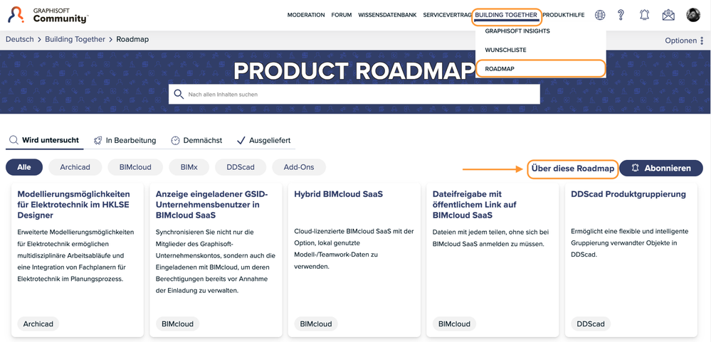Click BIMcloud tag on Hybrid BIMcloud card
This screenshot has width=711, height=342.
tap(316, 324)
